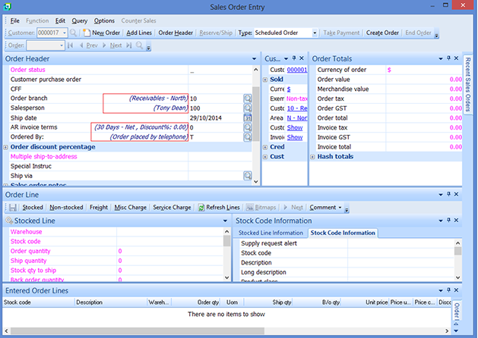The height and width of the screenshot is (338, 478).
Task: Close the Order Totals pane
Action: click(x=457, y=58)
